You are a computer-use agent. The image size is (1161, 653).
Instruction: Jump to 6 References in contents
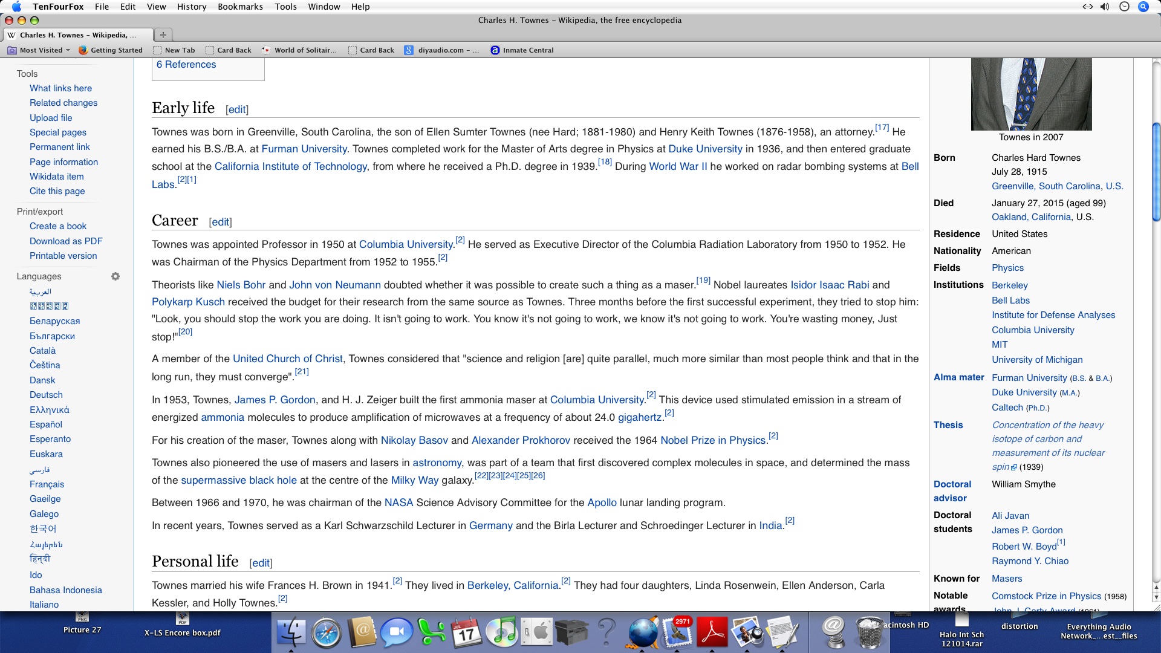(x=186, y=65)
